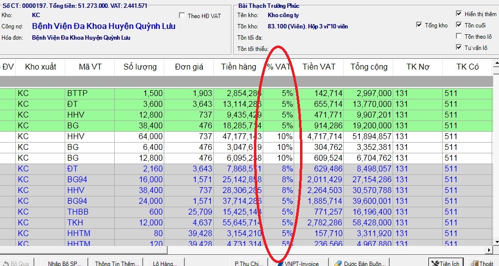Click the Nhập Bộ SP... button
Image resolution: width=499 pixels, height=266 pixels.
pyautogui.click(x=65, y=263)
